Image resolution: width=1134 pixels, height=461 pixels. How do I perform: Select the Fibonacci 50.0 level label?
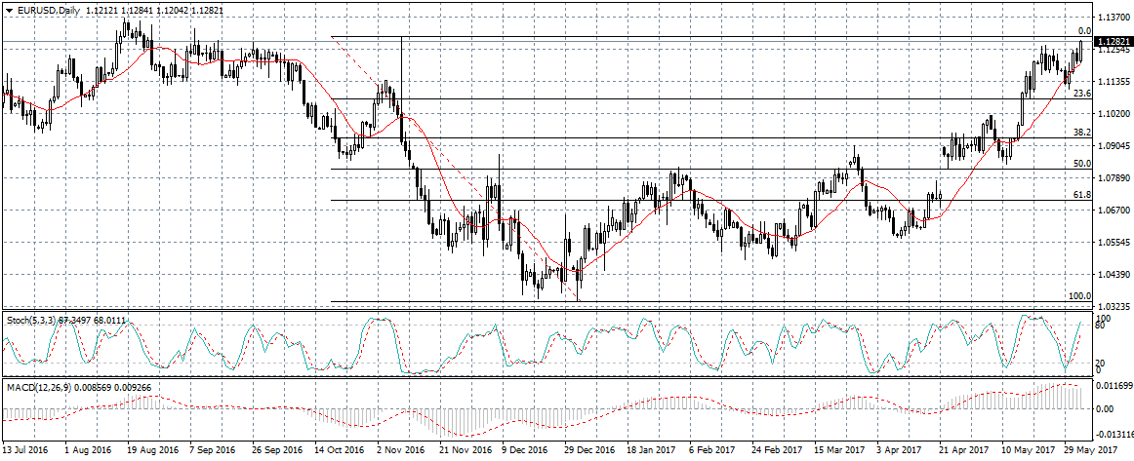tap(1080, 164)
